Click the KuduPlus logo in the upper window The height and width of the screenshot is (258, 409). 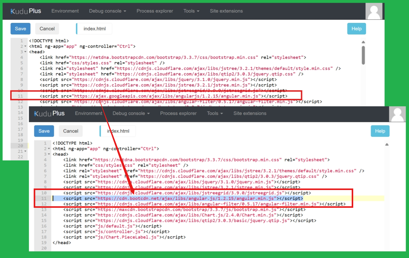tap(26, 11)
